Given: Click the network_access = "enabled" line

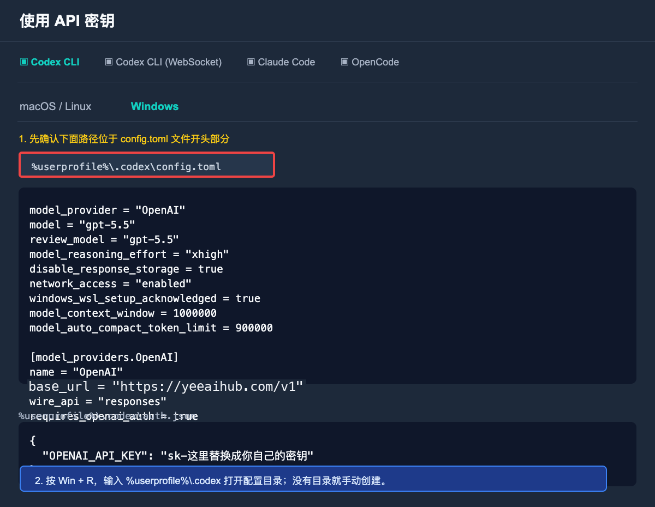Looking at the screenshot, I should click(111, 284).
